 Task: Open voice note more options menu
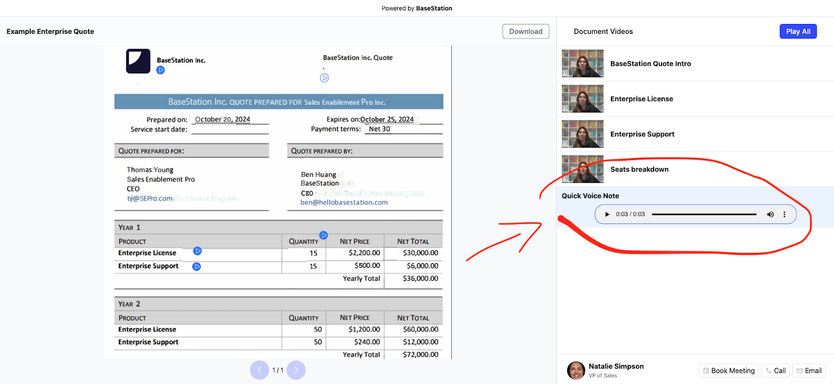784,214
